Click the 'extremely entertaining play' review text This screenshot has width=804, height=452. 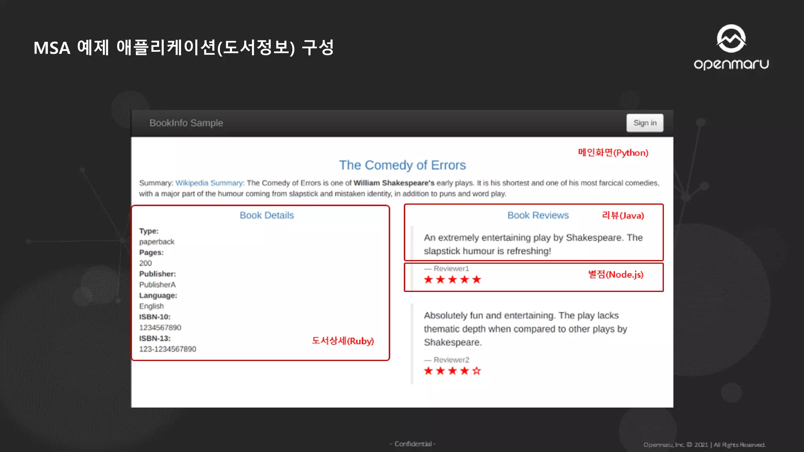533,244
